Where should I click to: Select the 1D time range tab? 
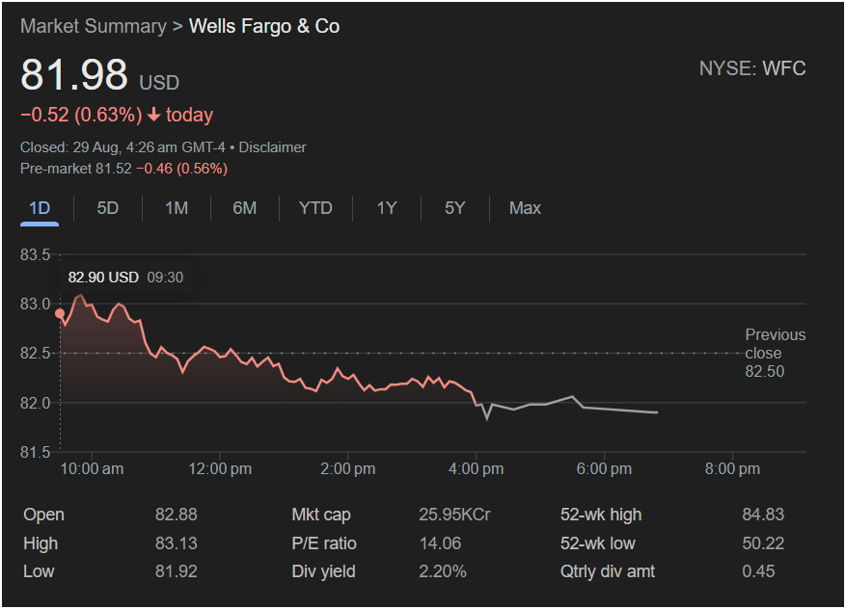(40, 208)
